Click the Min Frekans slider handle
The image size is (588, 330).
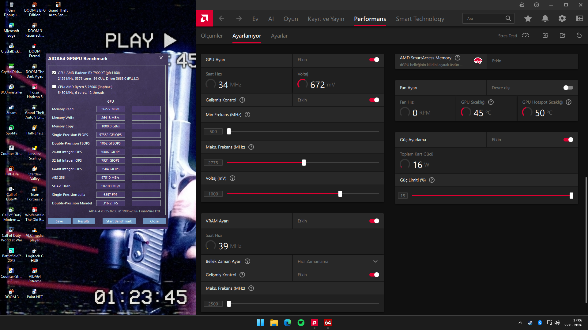tap(229, 131)
